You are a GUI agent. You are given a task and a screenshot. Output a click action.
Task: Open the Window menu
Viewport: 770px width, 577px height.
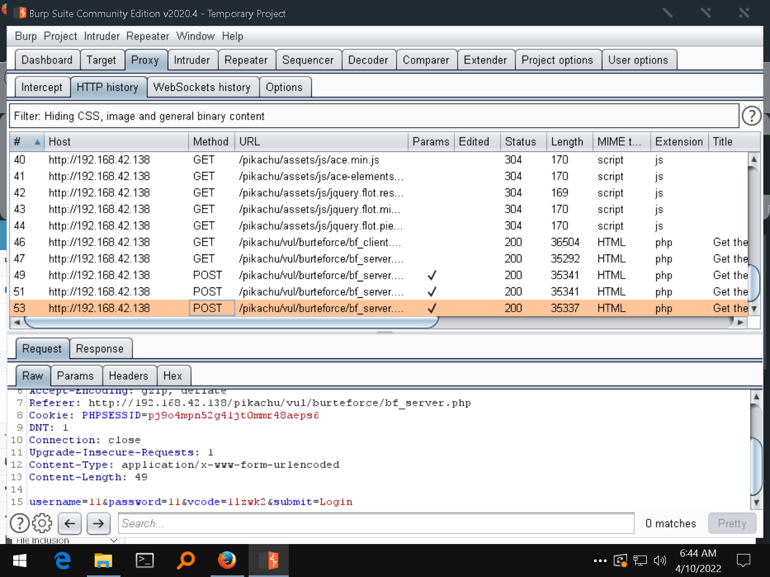[x=195, y=36]
